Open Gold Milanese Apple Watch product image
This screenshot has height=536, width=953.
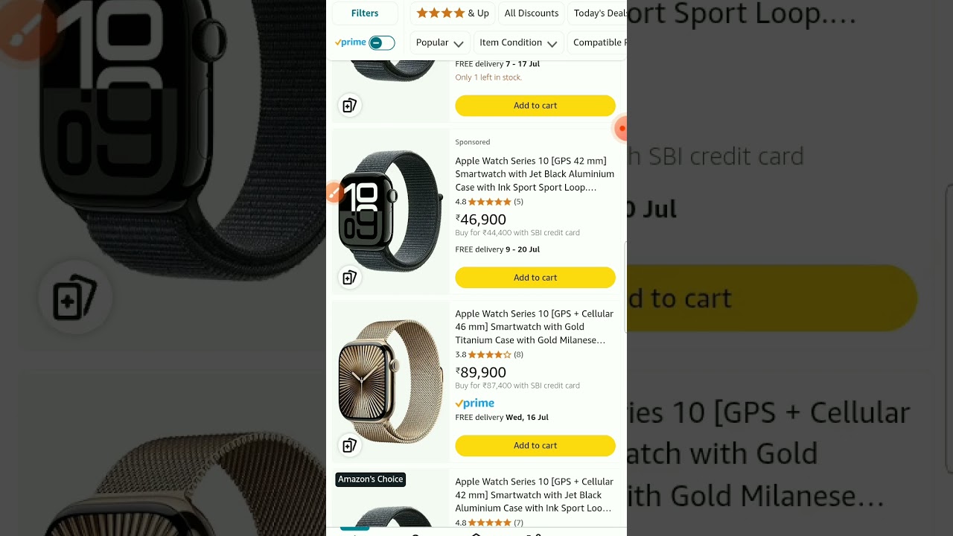390,380
